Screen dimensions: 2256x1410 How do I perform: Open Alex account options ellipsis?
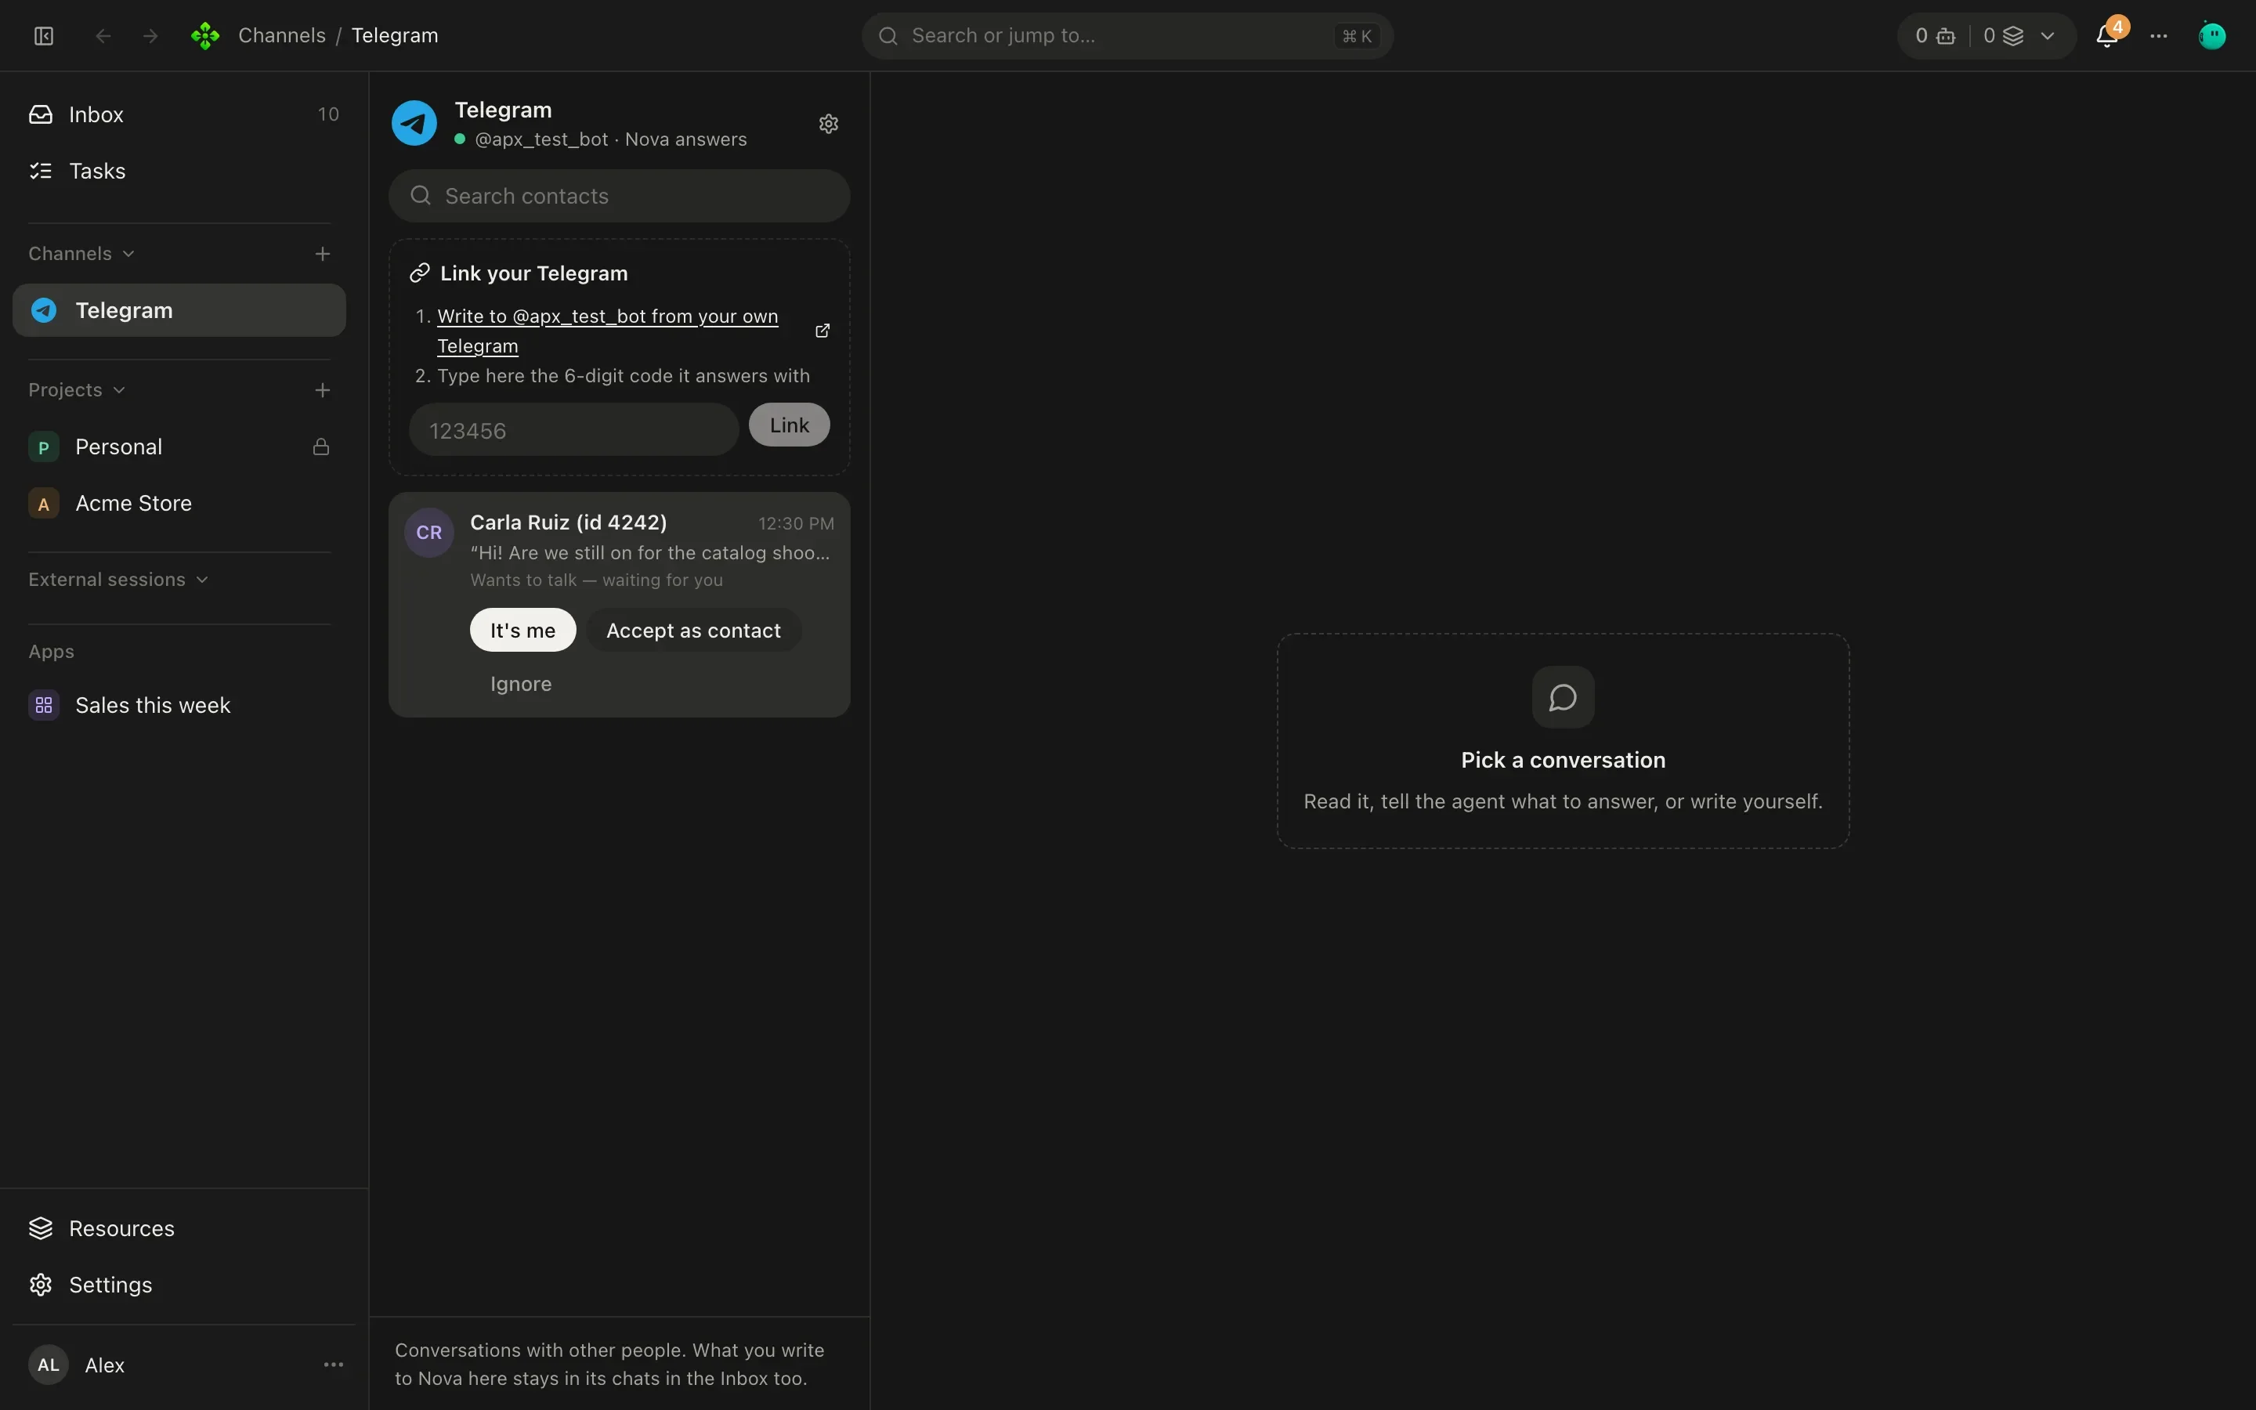click(333, 1365)
